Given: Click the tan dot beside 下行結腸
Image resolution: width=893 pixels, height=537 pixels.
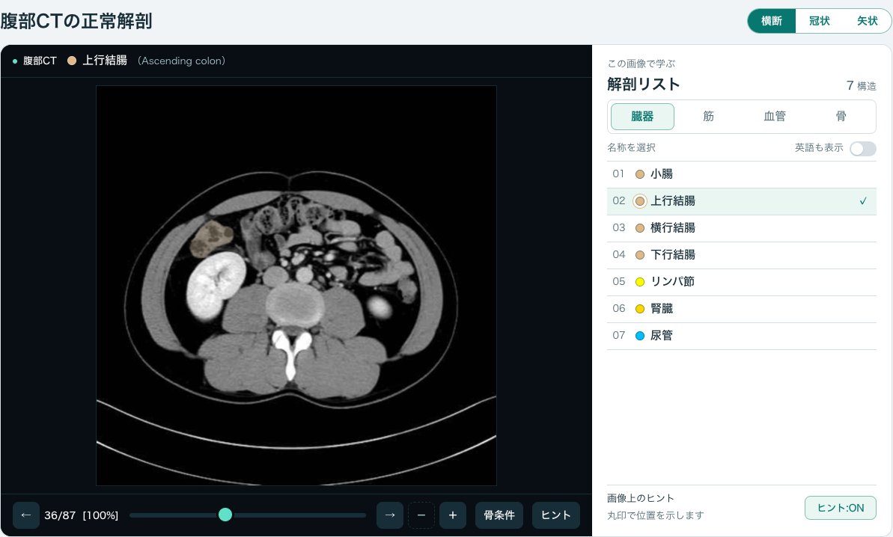Looking at the screenshot, I should [639, 255].
